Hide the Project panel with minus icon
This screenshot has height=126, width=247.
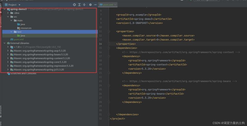tap(95, 5)
